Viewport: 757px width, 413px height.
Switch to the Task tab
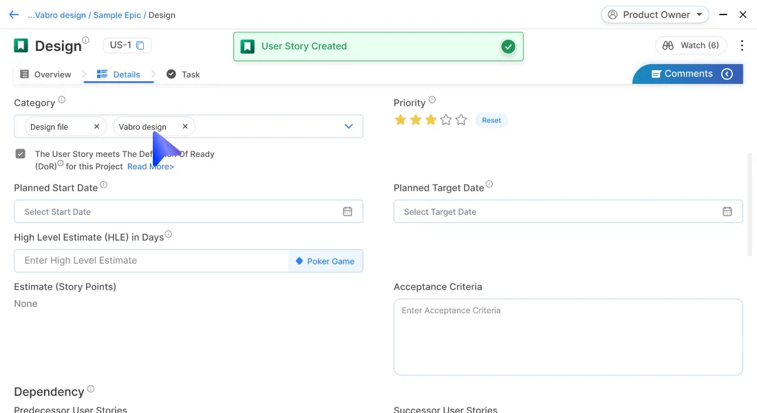pyautogui.click(x=183, y=74)
